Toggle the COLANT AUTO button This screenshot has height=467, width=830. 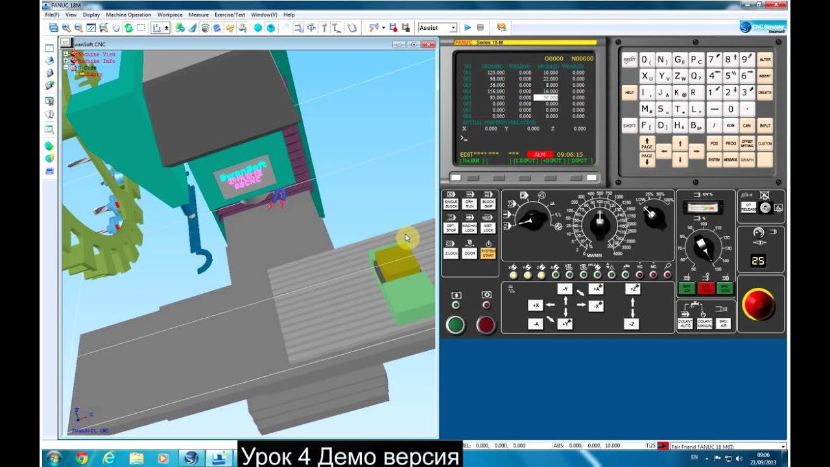[685, 323]
